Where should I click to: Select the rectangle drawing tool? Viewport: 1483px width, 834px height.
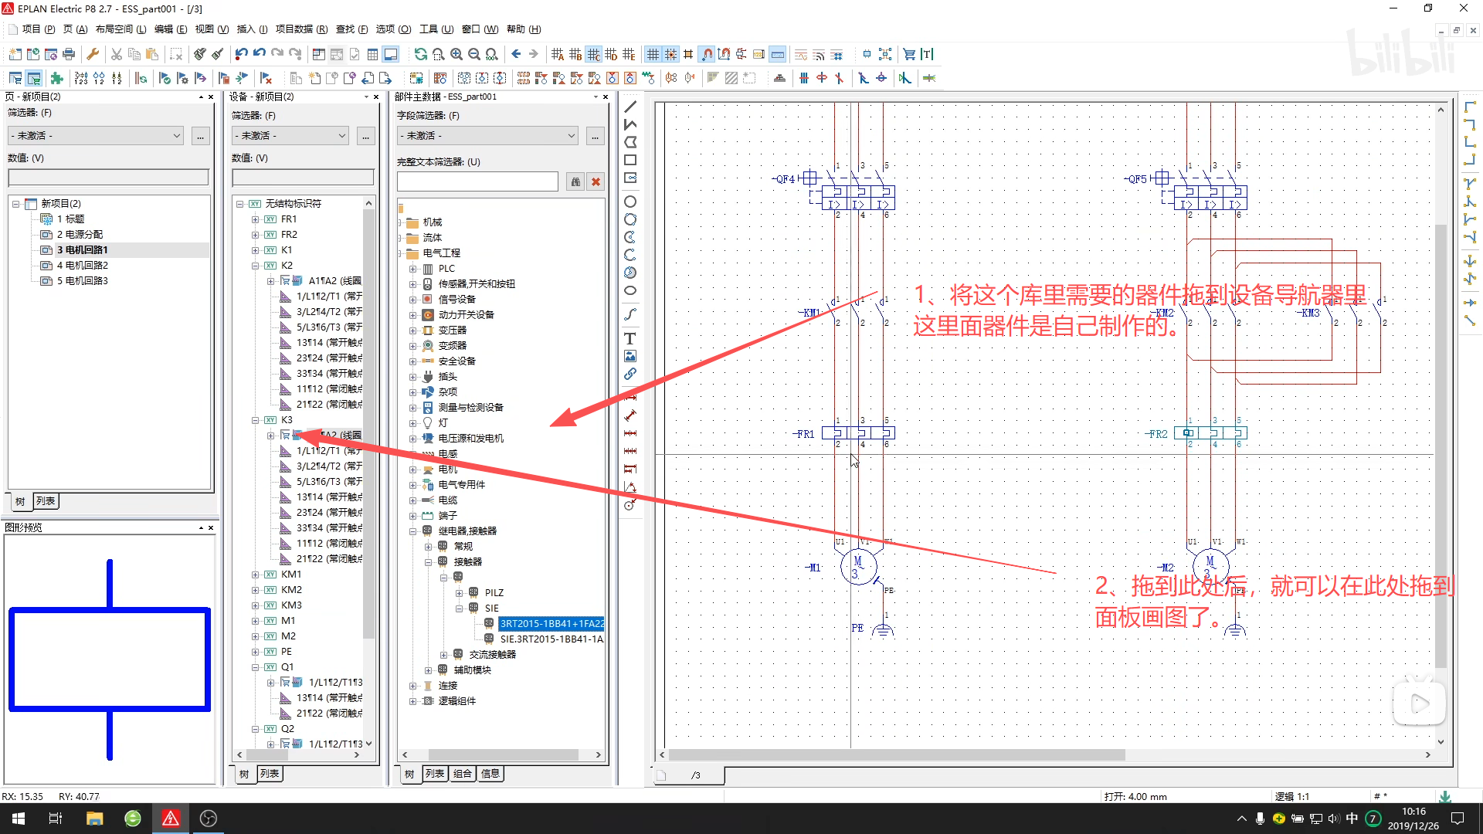(x=630, y=161)
